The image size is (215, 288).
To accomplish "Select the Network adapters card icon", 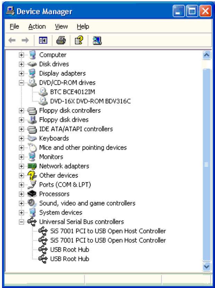I will point(32,166).
